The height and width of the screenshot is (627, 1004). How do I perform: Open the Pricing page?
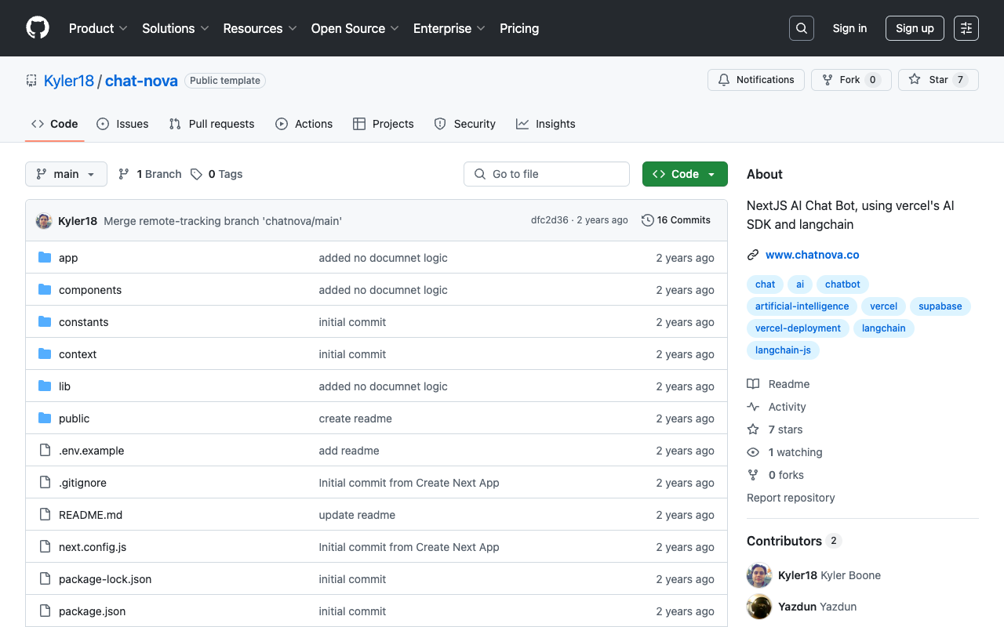[519, 28]
